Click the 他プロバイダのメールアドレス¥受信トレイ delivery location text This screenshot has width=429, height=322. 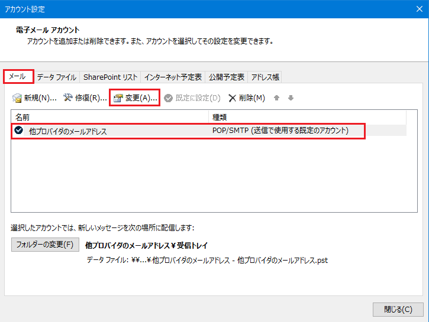tap(147, 246)
